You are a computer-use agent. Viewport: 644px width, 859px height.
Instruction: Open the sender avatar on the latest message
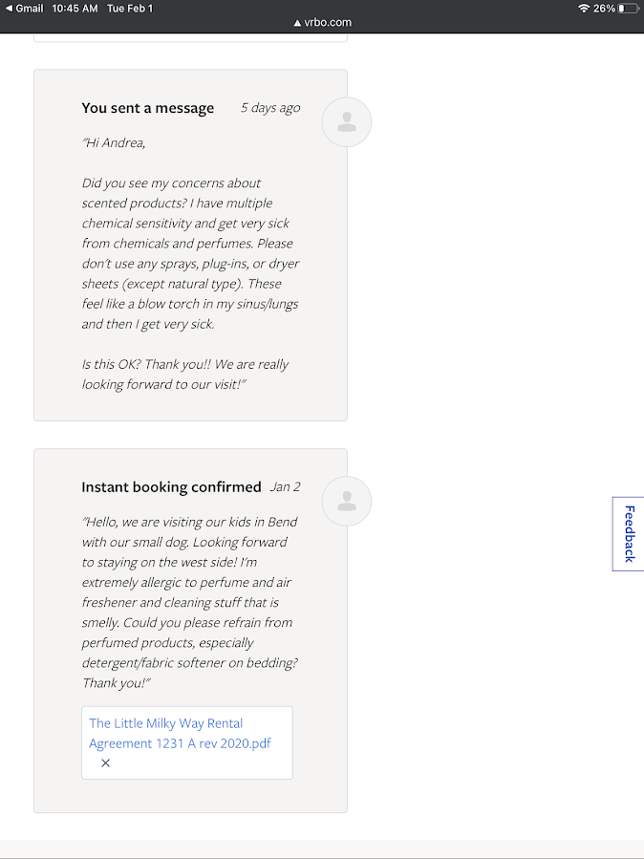346,121
